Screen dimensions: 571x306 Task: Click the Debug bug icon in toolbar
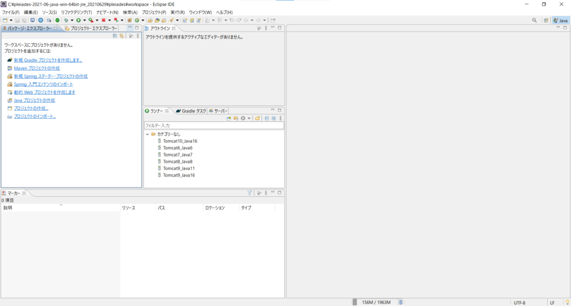[66, 20]
